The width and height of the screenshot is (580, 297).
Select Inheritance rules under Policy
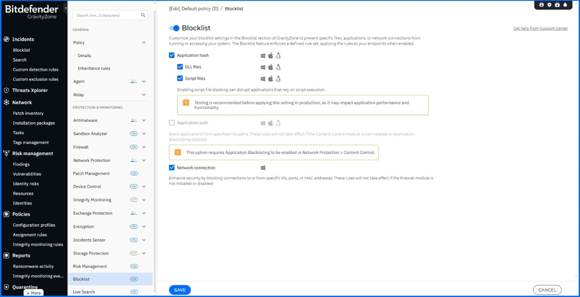(94, 68)
